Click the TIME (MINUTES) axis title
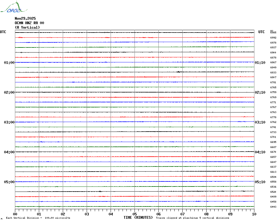 click(138, 218)
